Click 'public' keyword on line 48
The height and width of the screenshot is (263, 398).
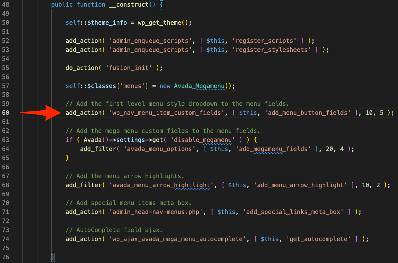(62, 5)
